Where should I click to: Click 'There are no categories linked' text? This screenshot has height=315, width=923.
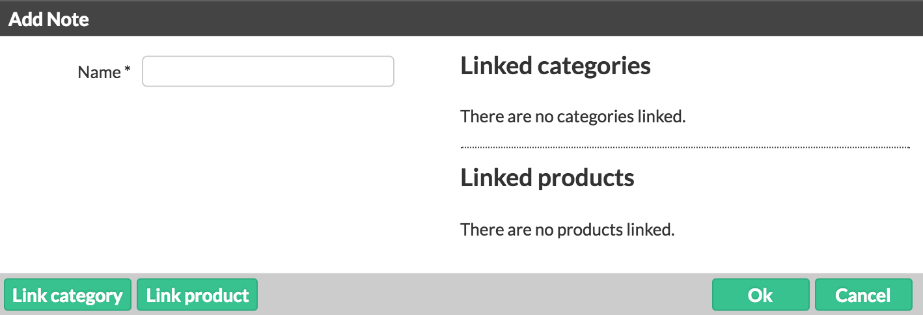(573, 117)
